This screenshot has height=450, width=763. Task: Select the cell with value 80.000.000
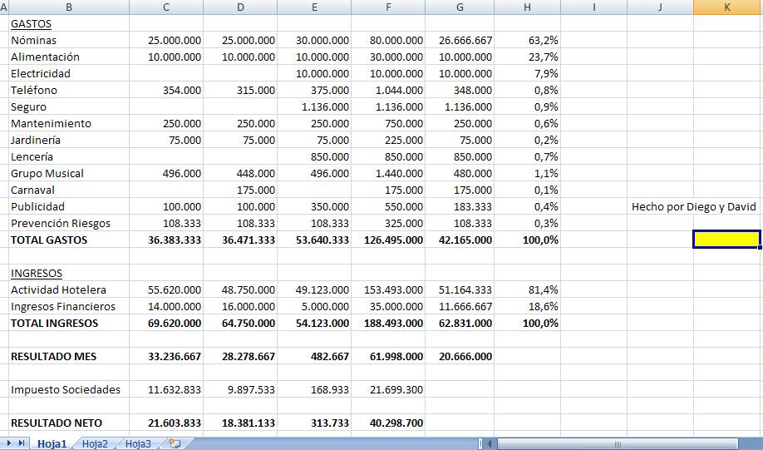point(388,40)
